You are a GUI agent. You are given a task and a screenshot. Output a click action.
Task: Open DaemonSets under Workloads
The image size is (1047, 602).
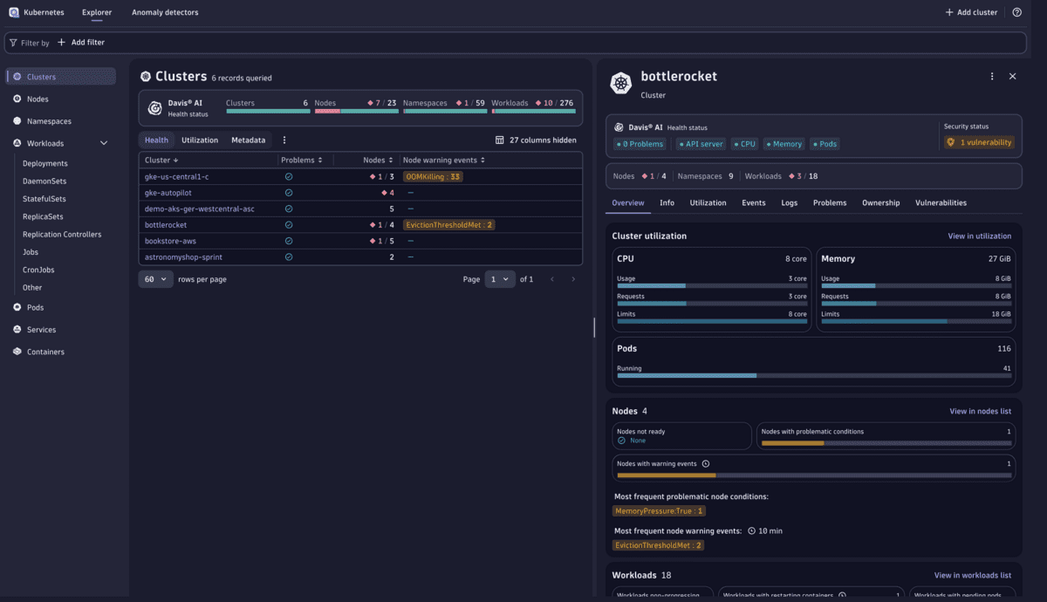coord(44,181)
